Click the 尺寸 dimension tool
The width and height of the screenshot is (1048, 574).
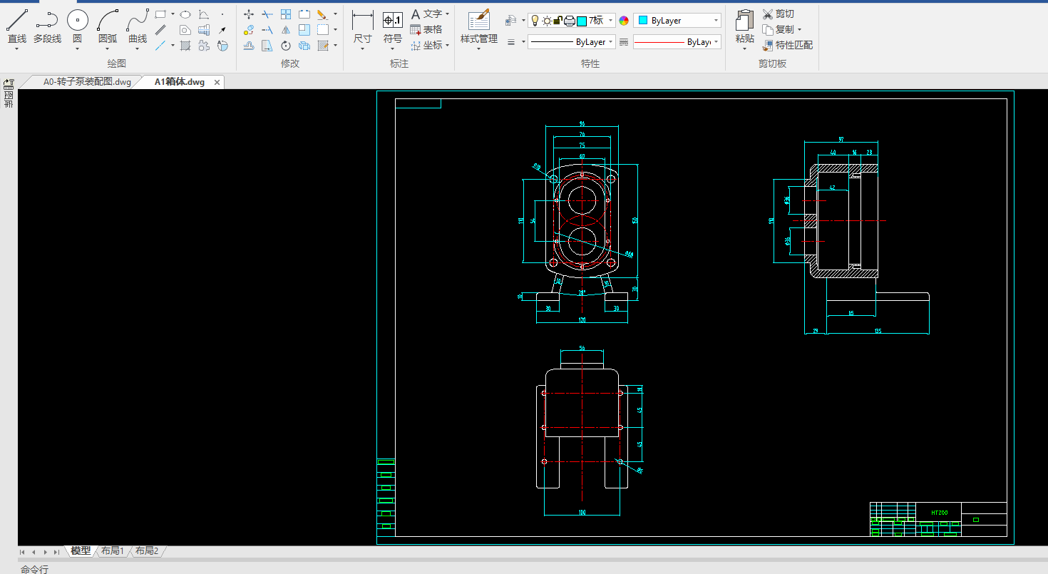coord(362,21)
